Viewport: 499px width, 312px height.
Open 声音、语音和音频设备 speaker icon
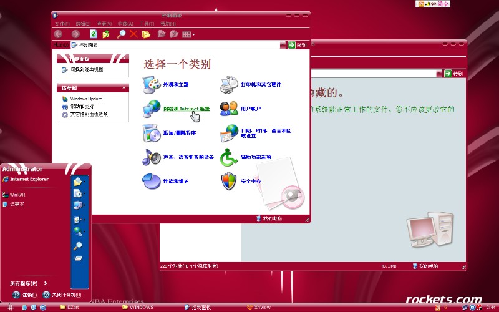point(152,157)
